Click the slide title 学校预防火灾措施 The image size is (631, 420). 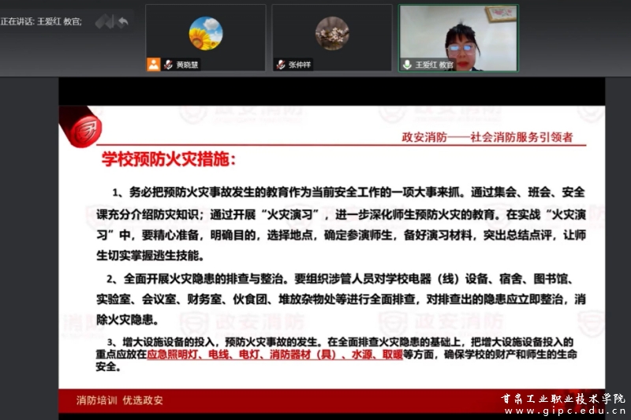point(168,160)
